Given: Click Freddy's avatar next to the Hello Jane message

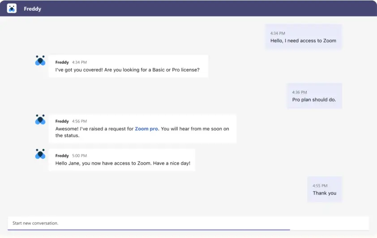Looking at the screenshot, I should pos(40,154).
